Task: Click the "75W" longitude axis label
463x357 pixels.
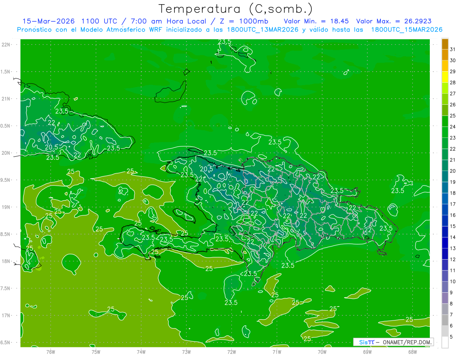Action: point(96,352)
